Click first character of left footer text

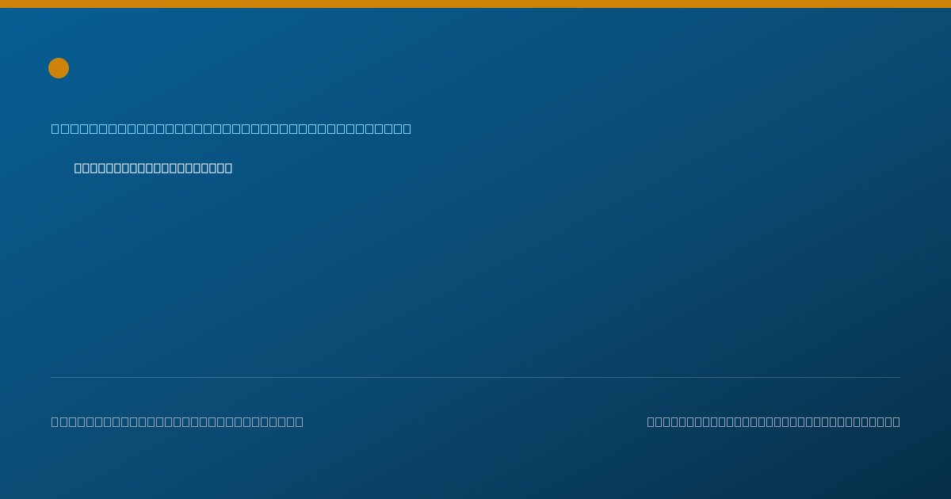pos(55,421)
